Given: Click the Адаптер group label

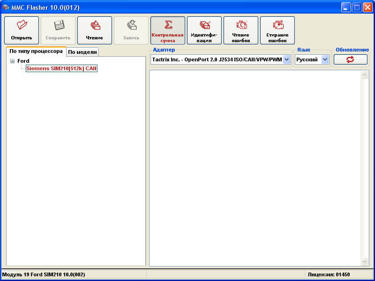Looking at the screenshot, I should tap(164, 50).
